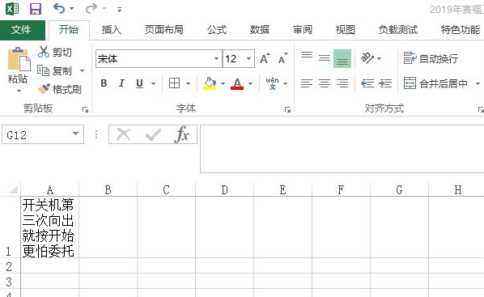Open the Orientation dropdown arrow

pos(379,58)
